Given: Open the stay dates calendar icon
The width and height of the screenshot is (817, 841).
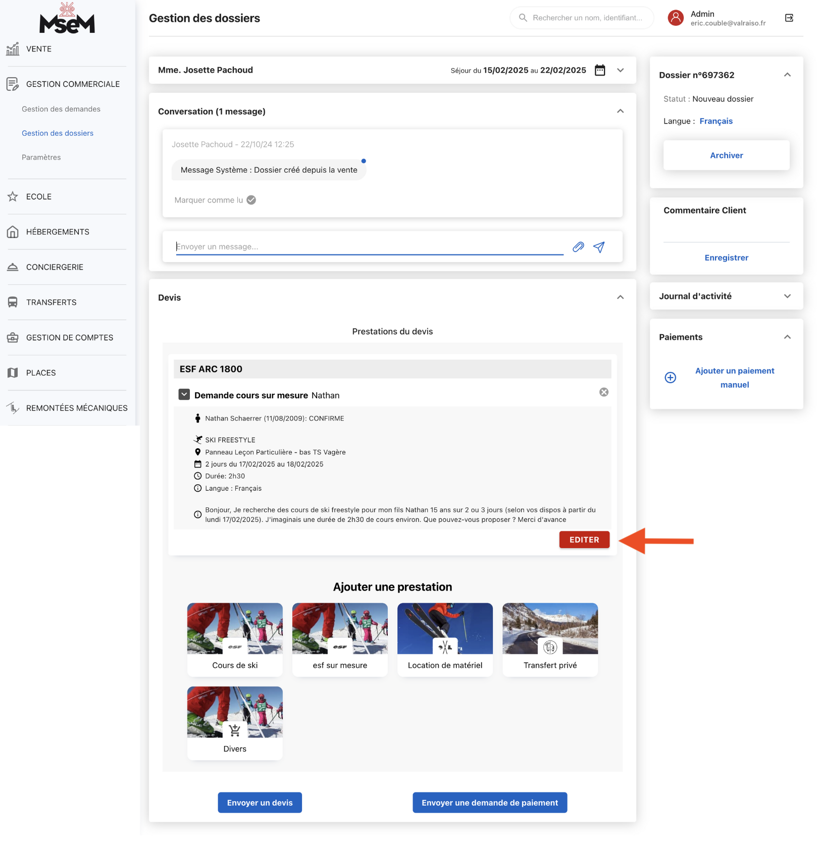Looking at the screenshot, I should point(600,70).
